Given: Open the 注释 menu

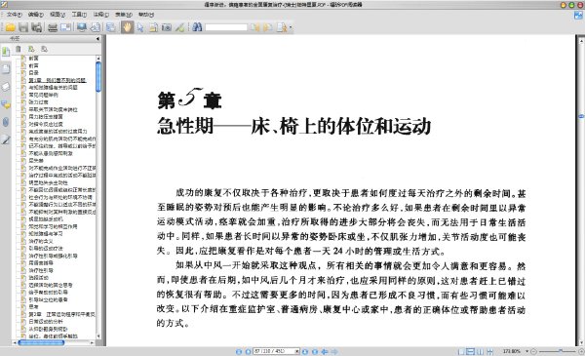Looking at the screenshot, I should 101,15.
